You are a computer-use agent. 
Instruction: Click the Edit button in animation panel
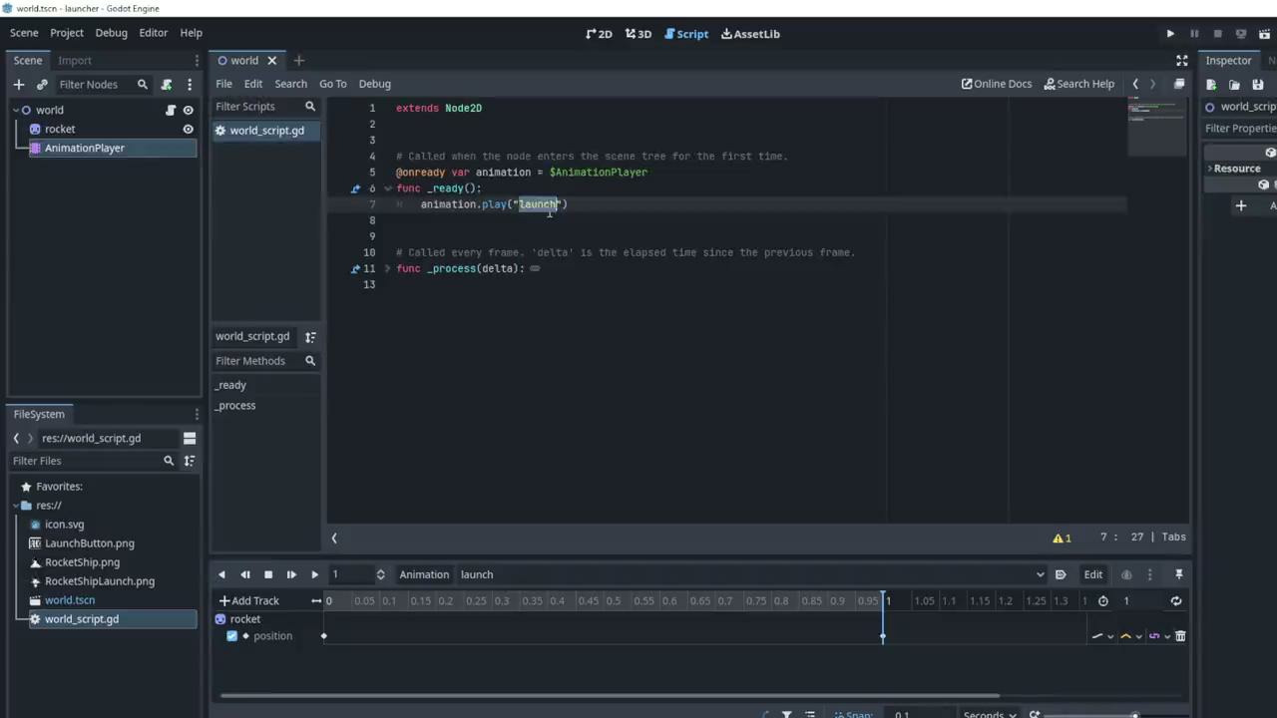1092,573
